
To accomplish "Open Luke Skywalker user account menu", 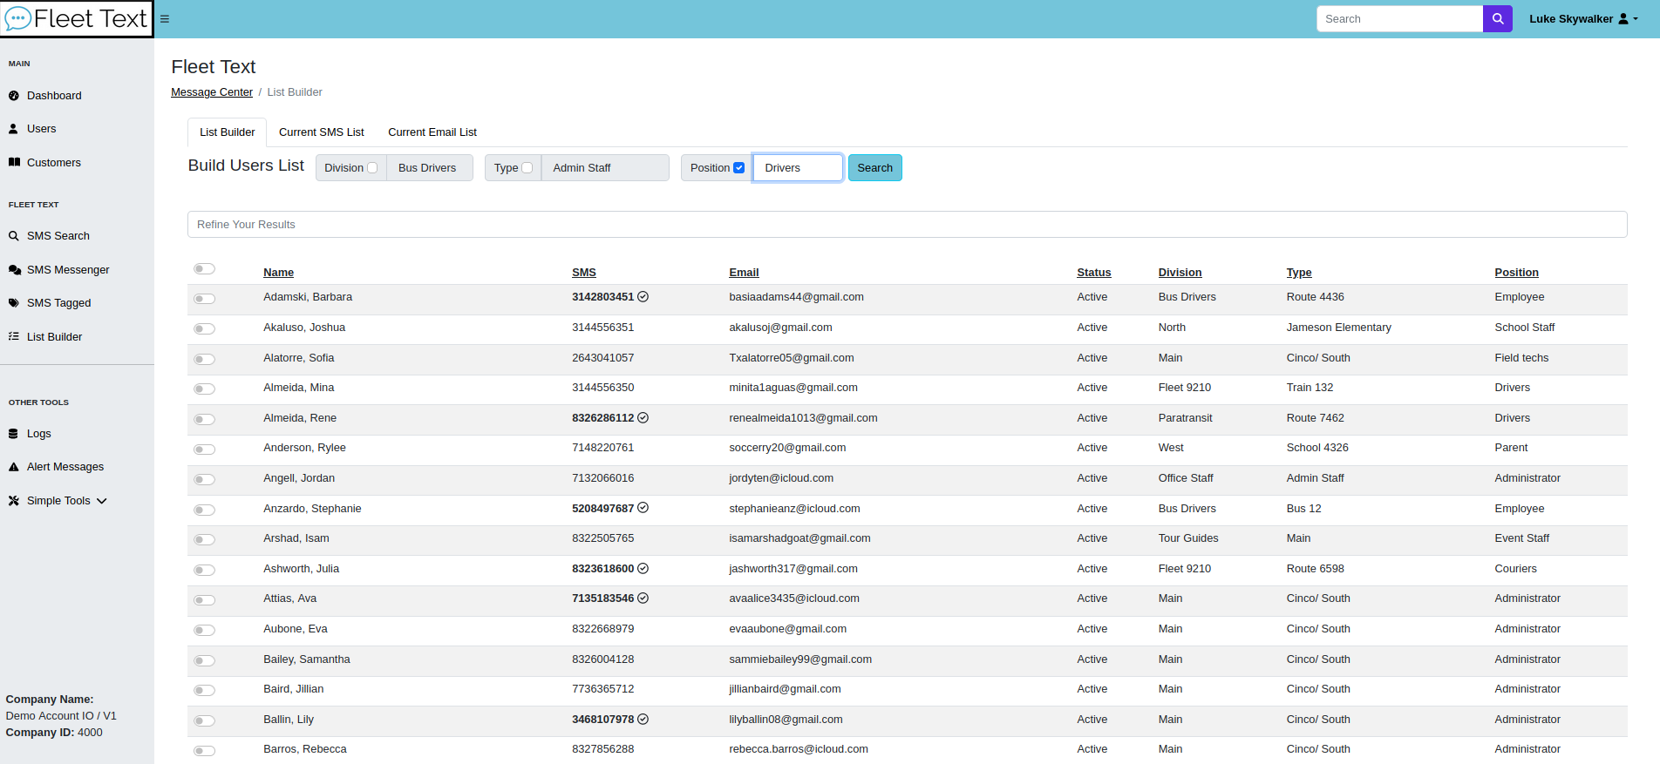I will (x=1583, y=18).
